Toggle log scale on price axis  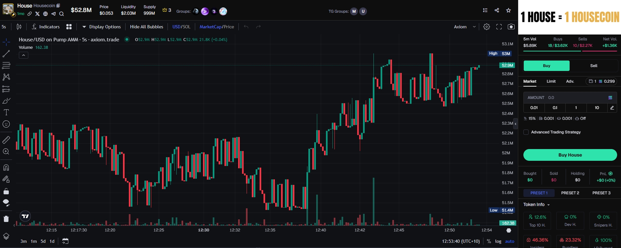tap(498, 241)
